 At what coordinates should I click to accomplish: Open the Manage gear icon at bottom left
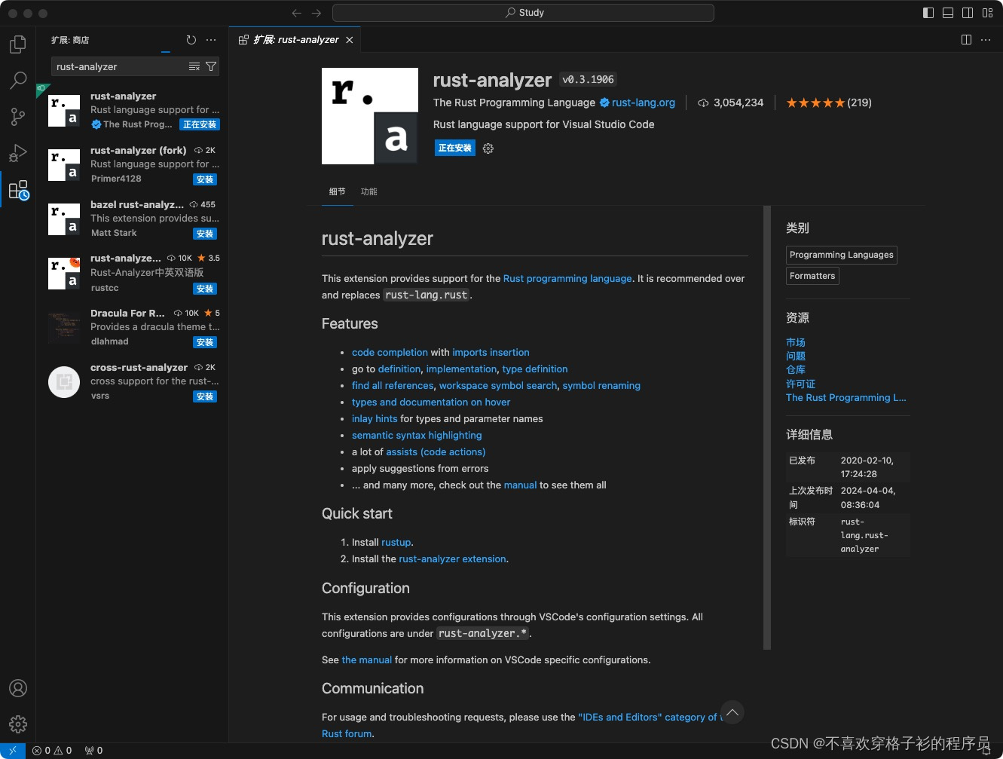[x=17, y=724]
